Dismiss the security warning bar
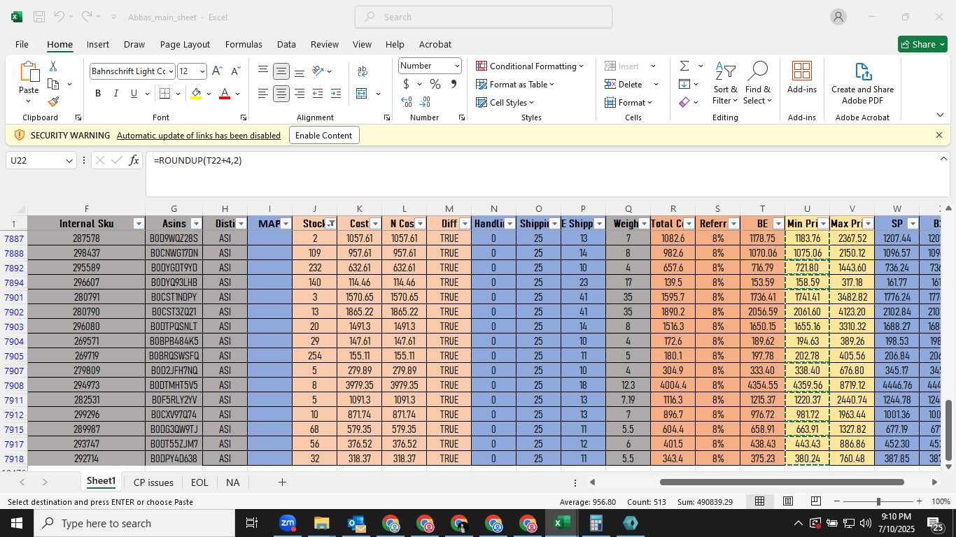The height and width of the screenshot is (537, 956). [939, 135]
